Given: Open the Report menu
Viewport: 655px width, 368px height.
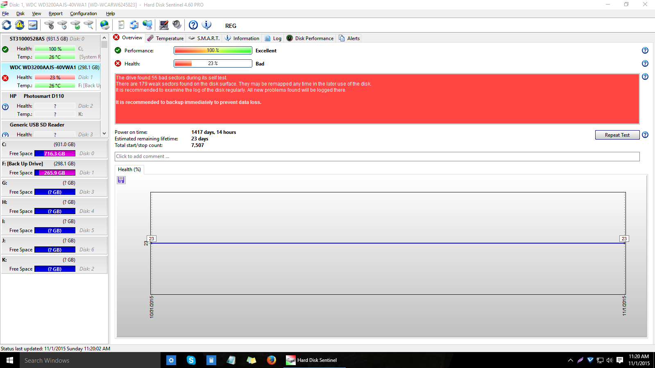Looking at the screenshot, I should coord(56,14).
